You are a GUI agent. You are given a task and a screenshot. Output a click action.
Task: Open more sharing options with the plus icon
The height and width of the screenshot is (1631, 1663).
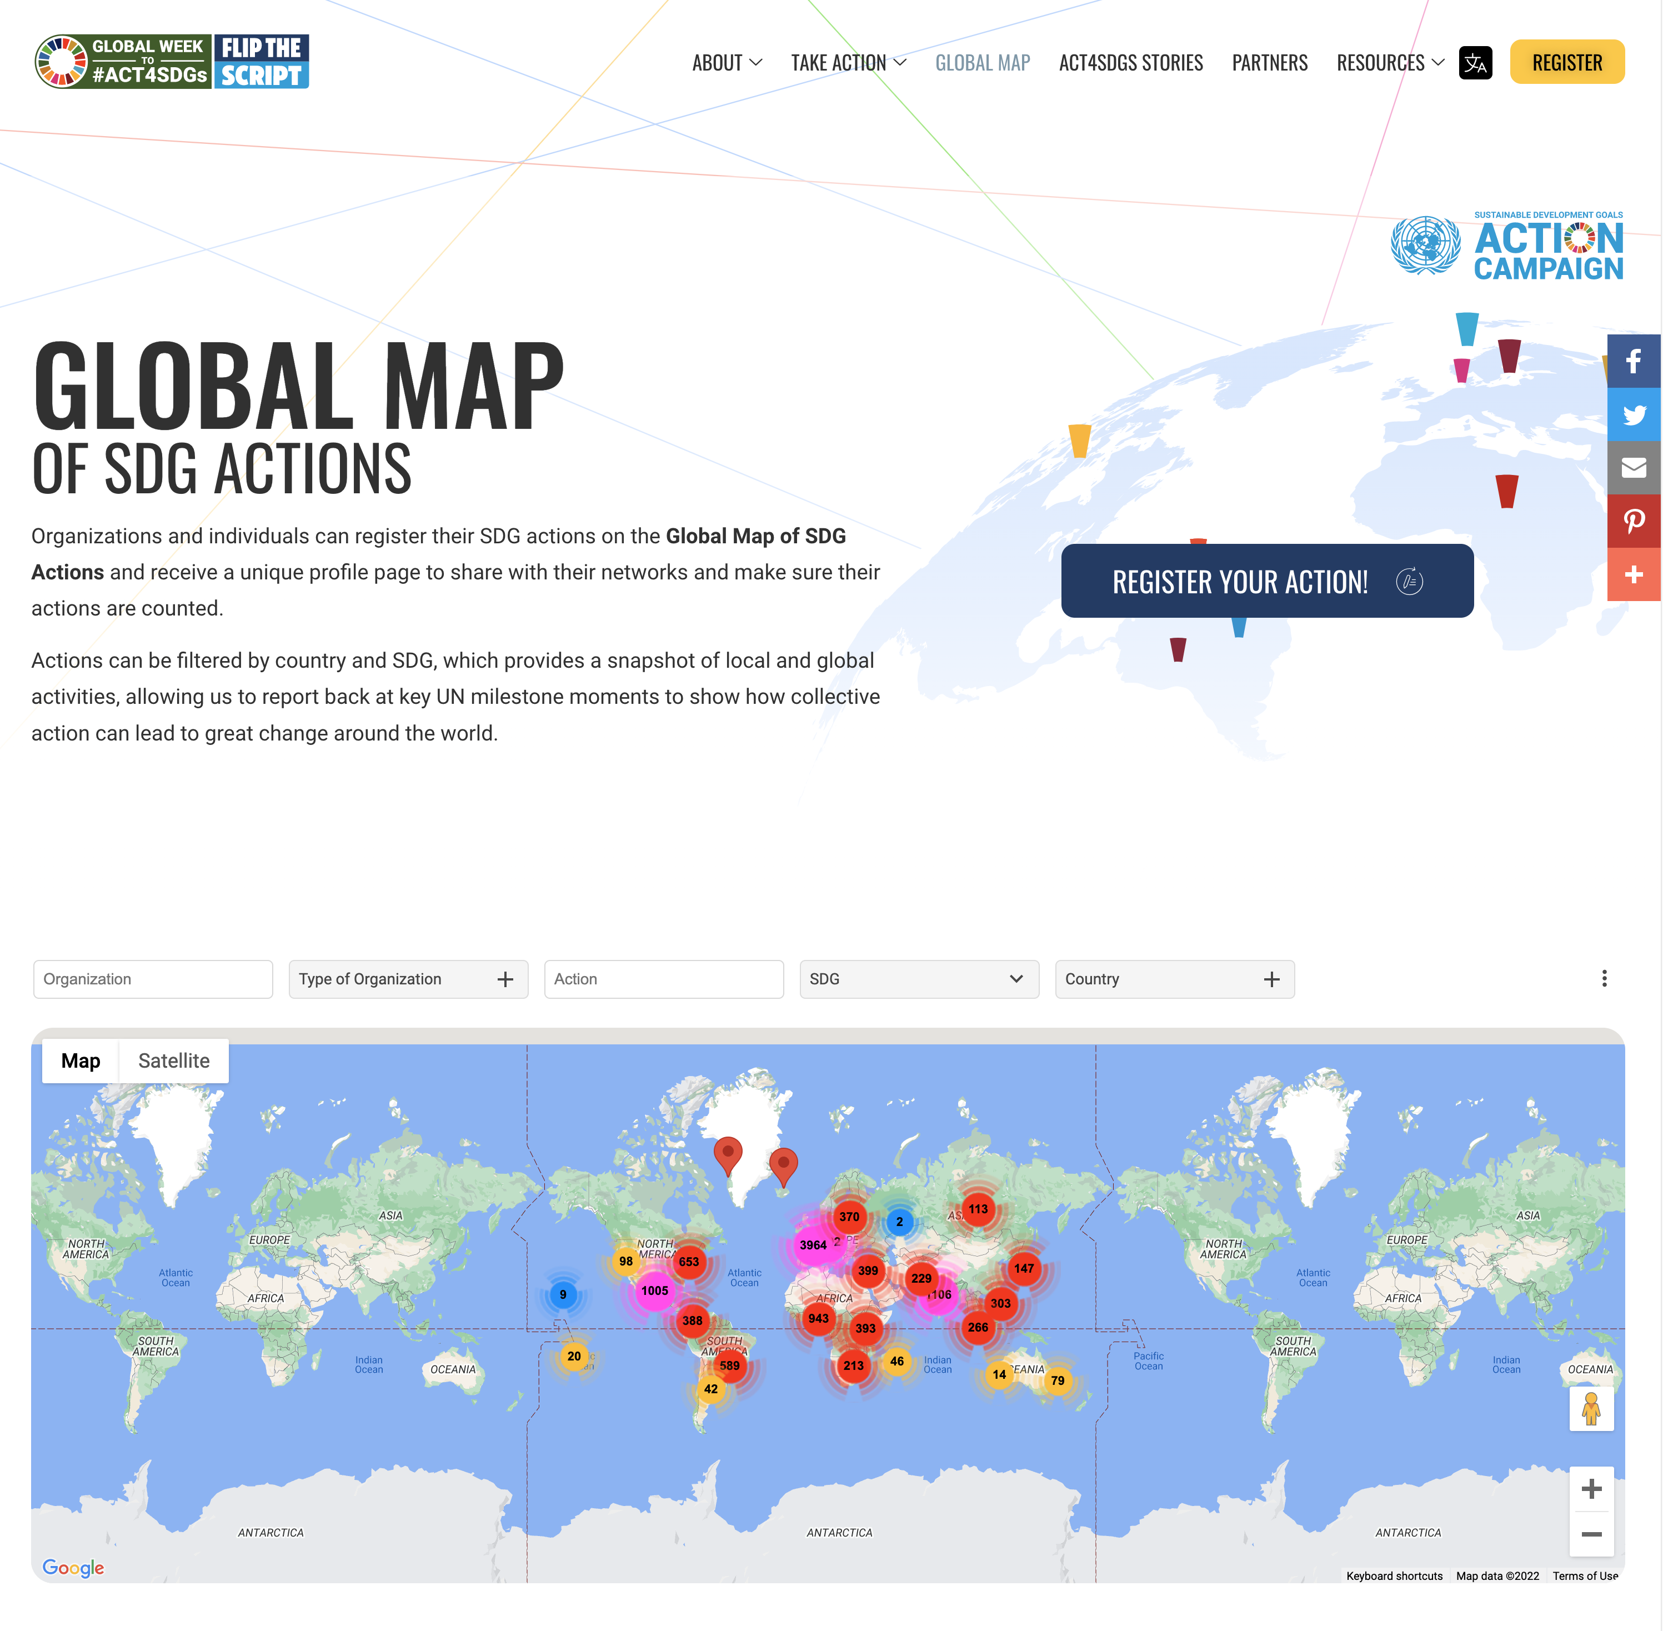point(1635,574)
